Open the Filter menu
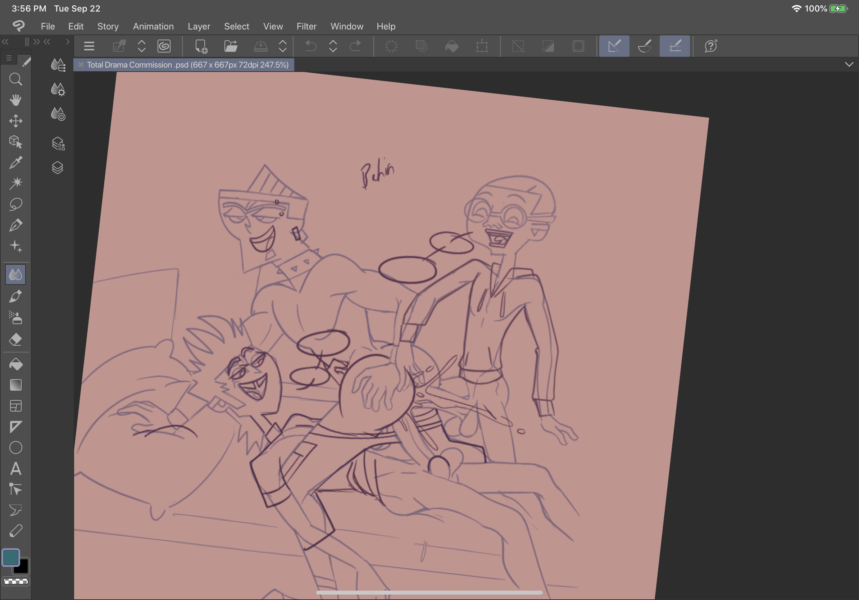The image size is (859, 600). [x=306, y=26]
